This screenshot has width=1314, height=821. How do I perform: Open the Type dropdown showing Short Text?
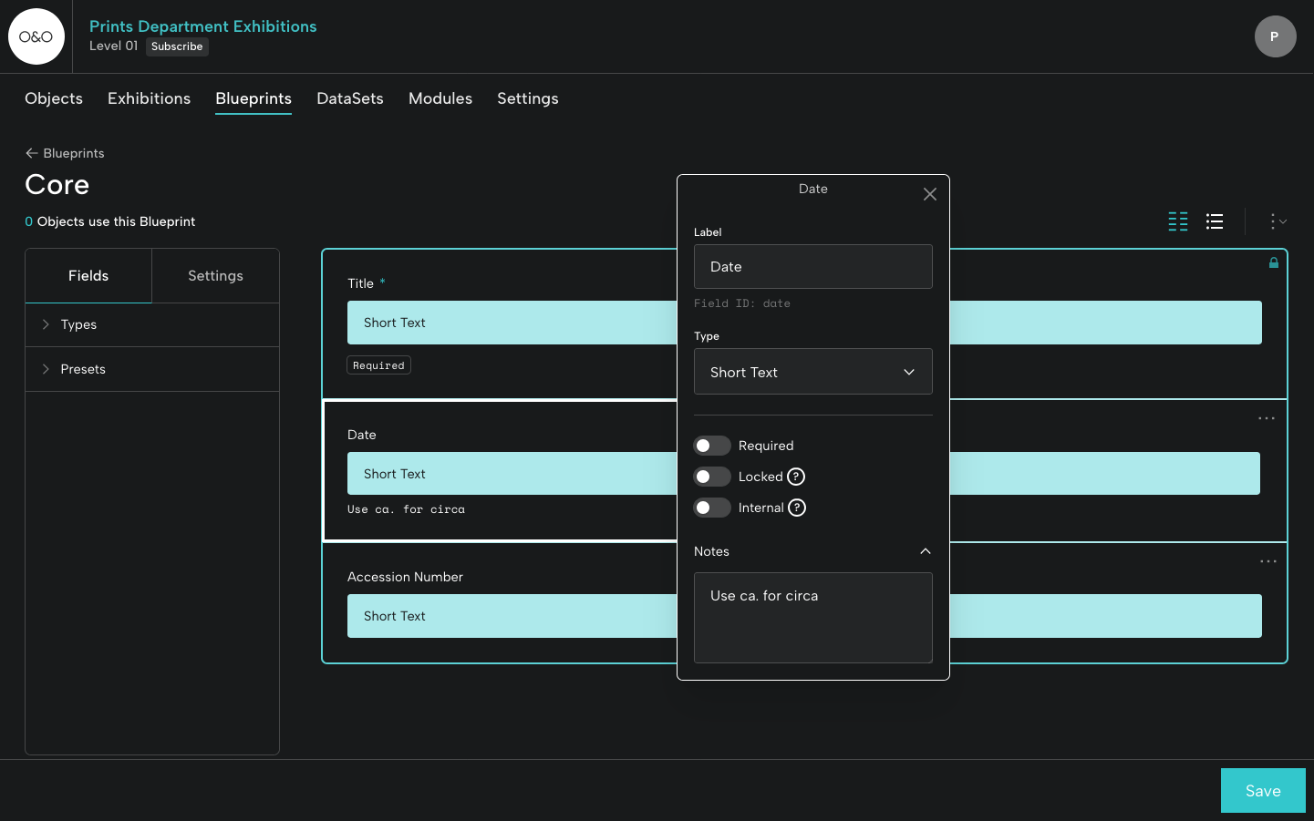pos(812,372)
